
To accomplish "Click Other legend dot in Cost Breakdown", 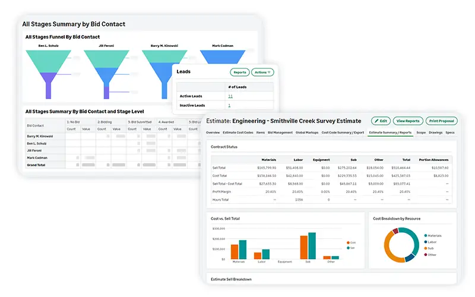I will 426,255.
